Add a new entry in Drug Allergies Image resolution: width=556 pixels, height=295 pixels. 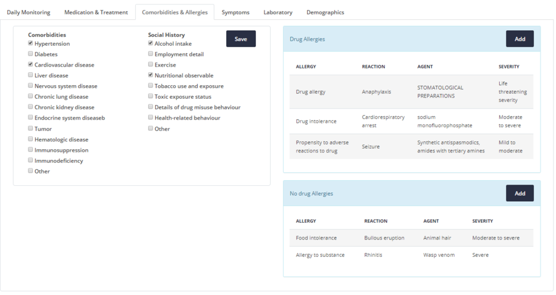(x=520, y=39)
